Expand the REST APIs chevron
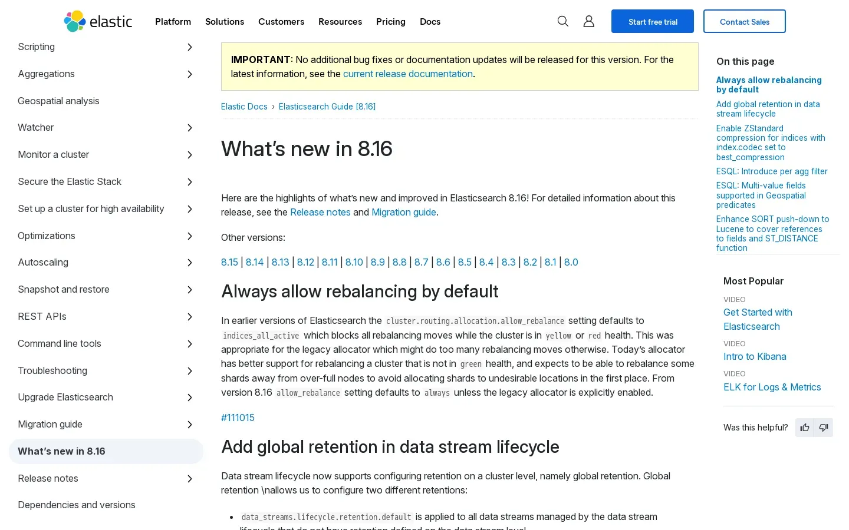The height and width of the screenshot is (530, 849). coord(190,317)
